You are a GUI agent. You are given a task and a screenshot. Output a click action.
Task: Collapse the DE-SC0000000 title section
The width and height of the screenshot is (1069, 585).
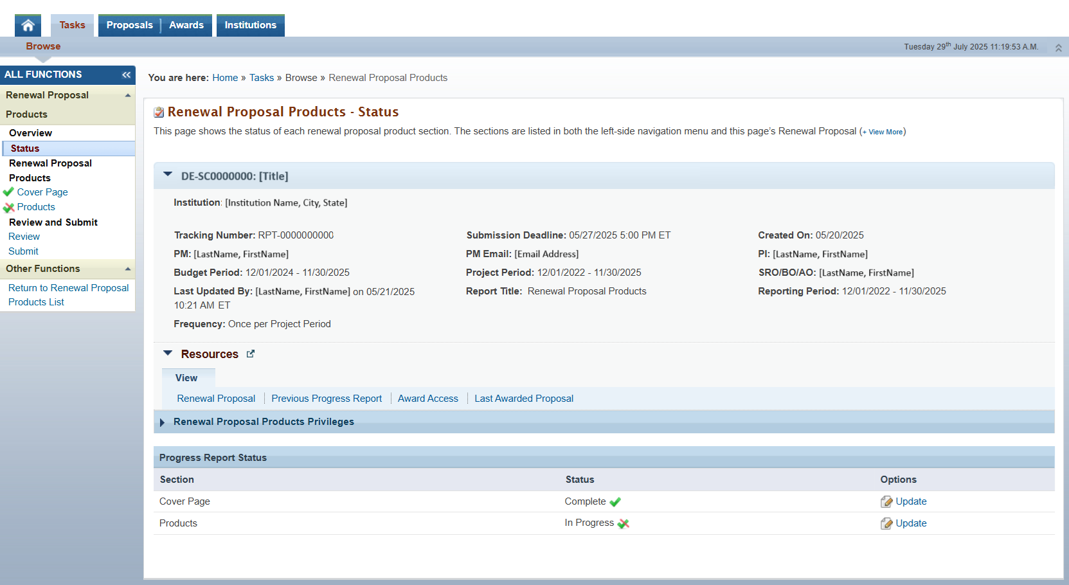click(168, 175)
